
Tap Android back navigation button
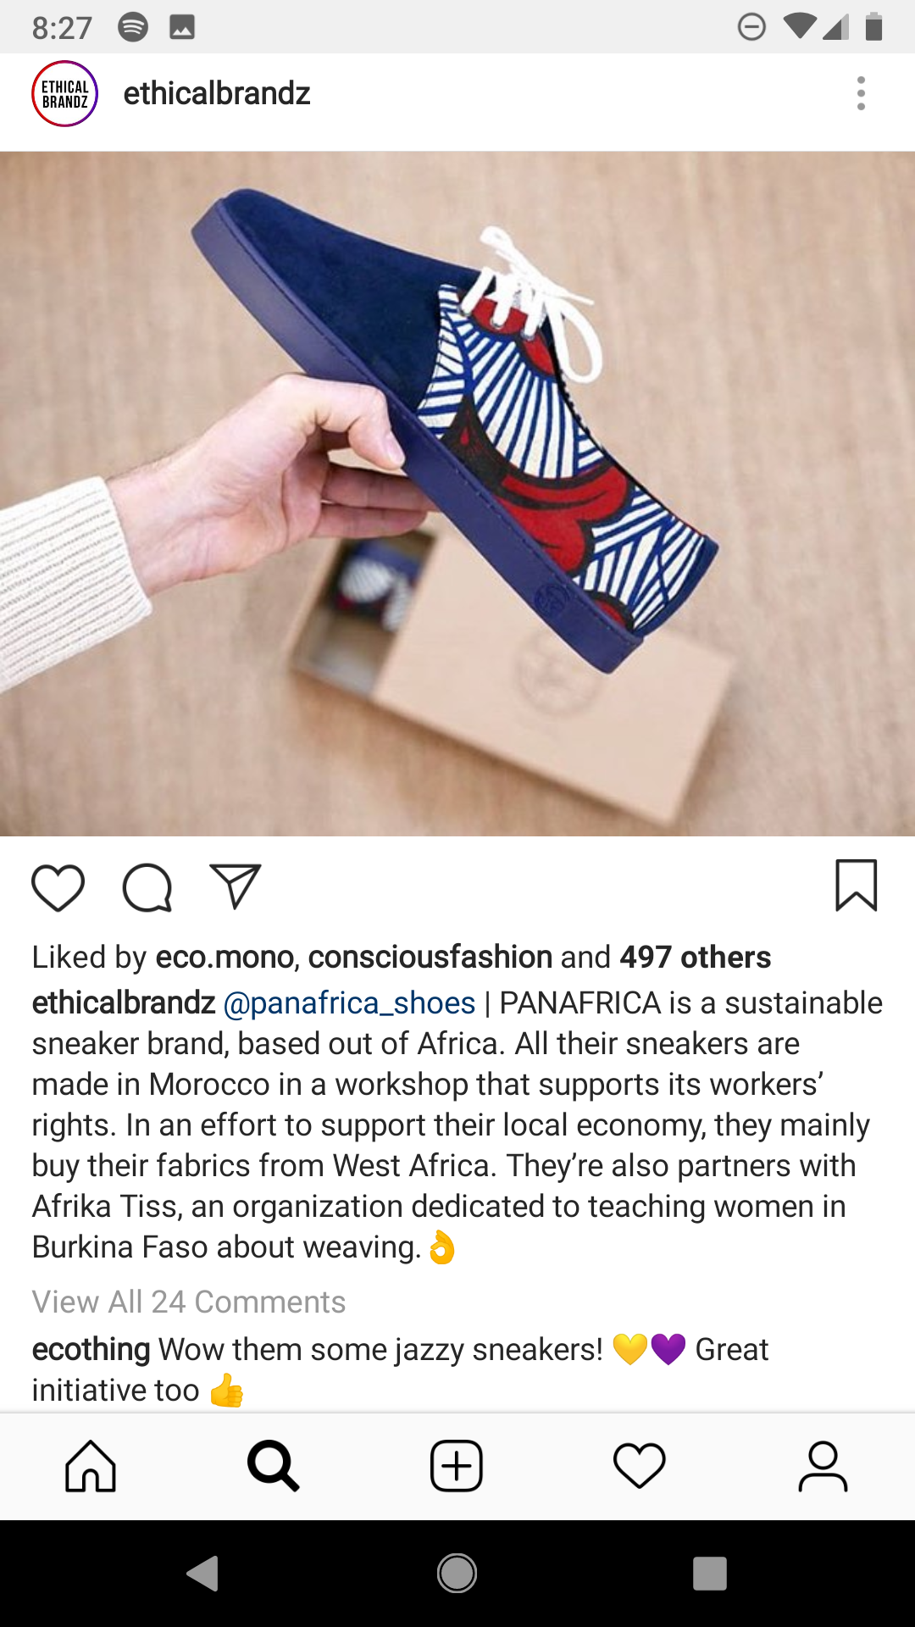203,1574
